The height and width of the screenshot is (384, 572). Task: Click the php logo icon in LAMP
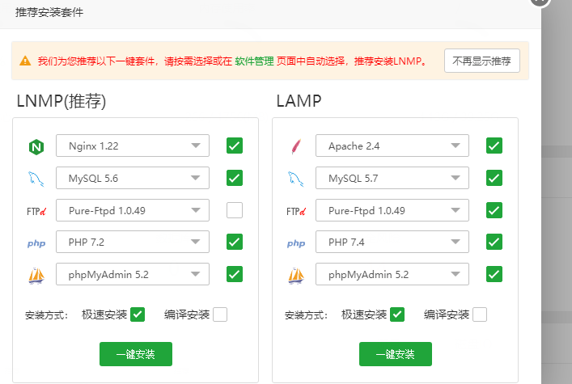coord(296,243)
